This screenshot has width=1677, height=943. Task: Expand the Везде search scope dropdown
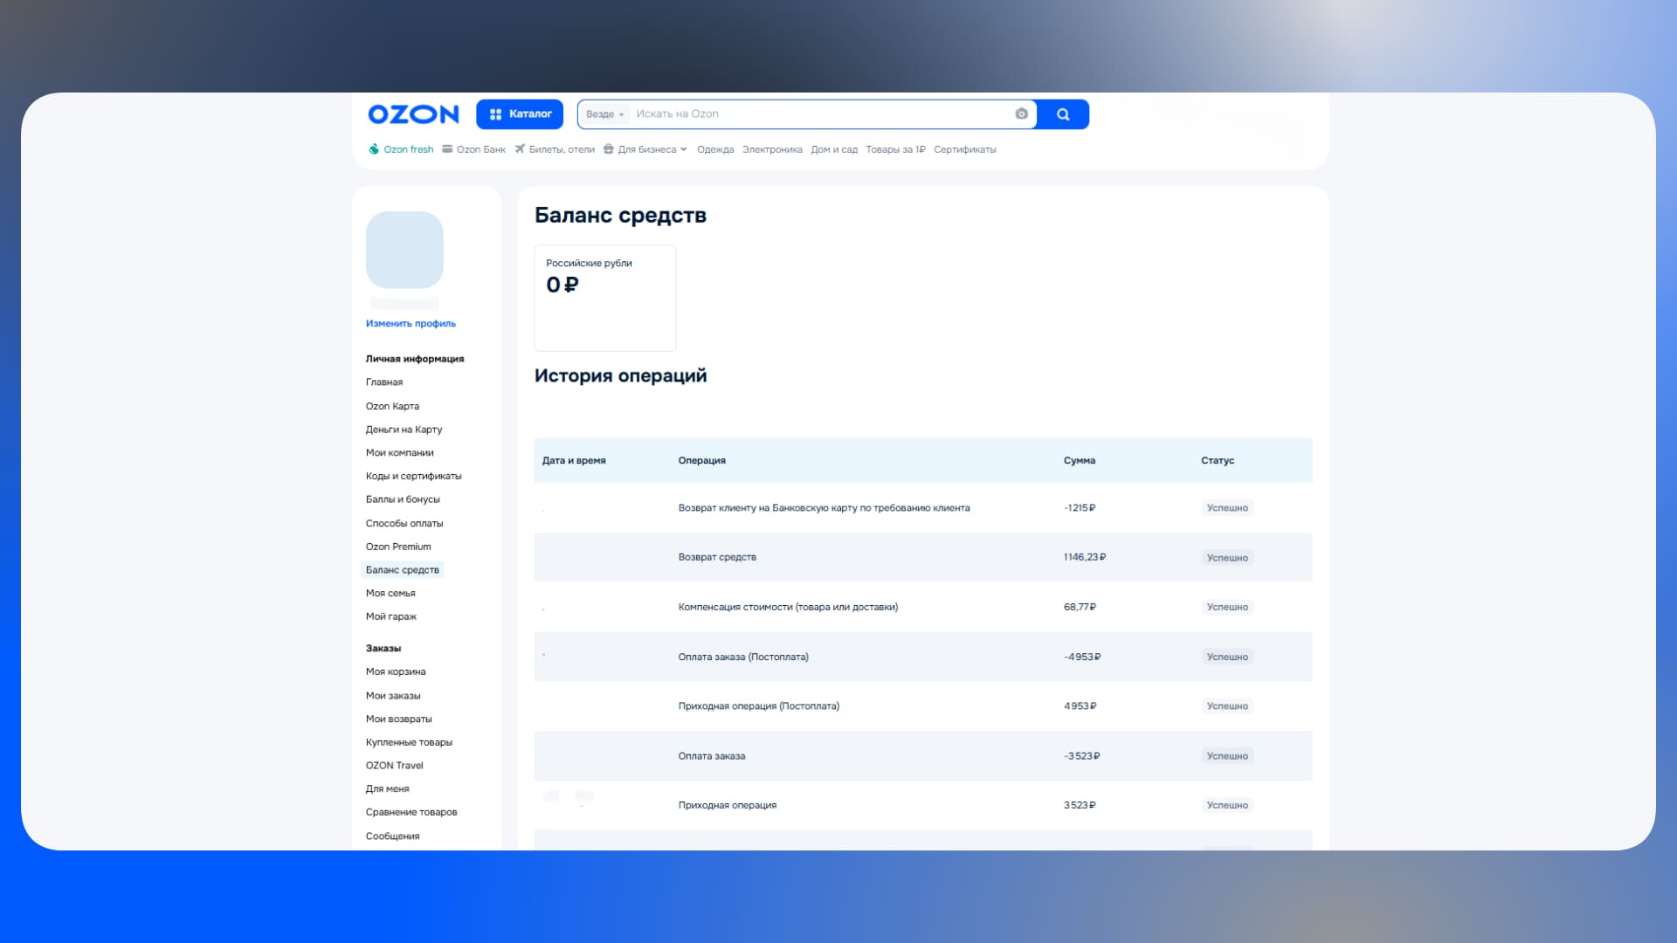pyautogui.click(x=604, y=114)
